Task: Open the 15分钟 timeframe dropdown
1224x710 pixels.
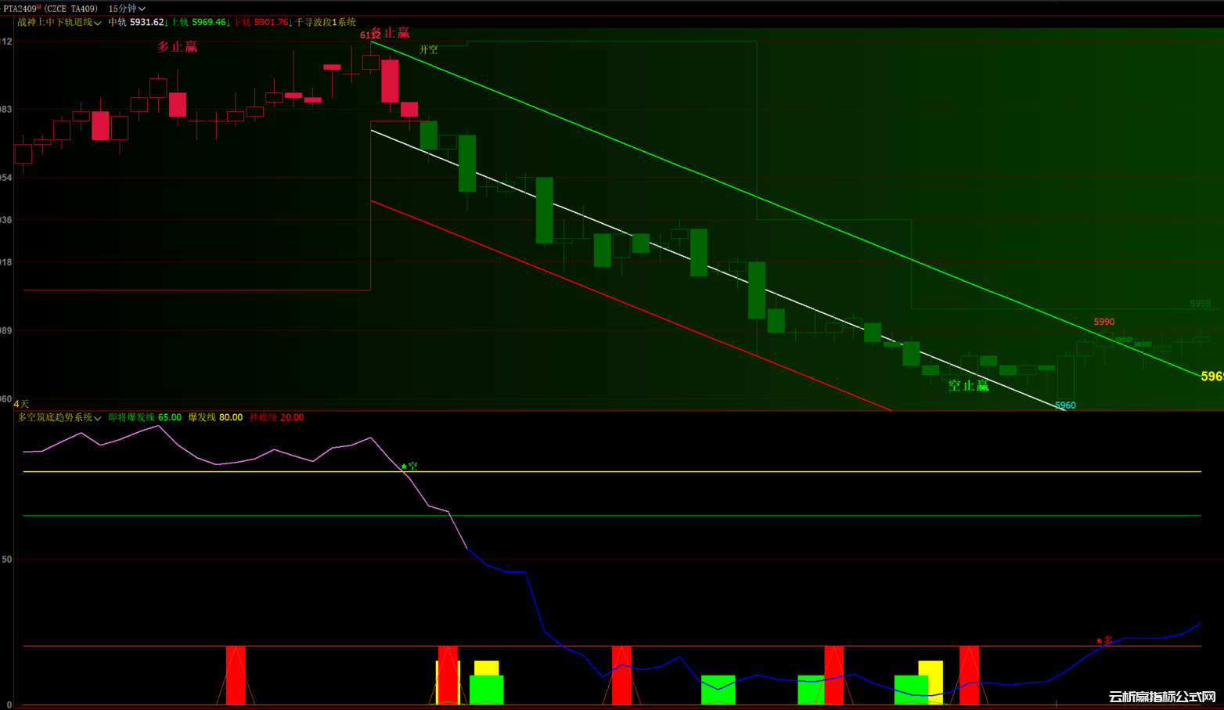Action: click(x=127, y=9)
